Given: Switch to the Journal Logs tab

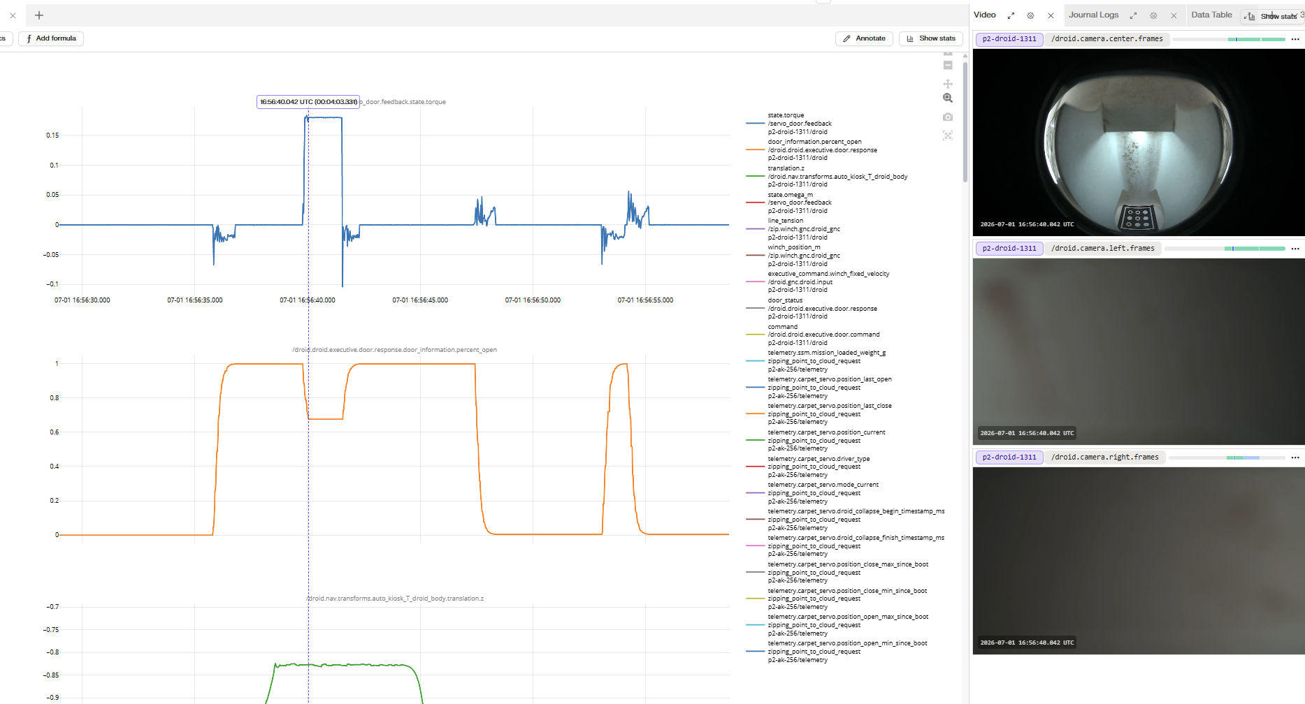Looking at the screenshot, I should 1093,15.
